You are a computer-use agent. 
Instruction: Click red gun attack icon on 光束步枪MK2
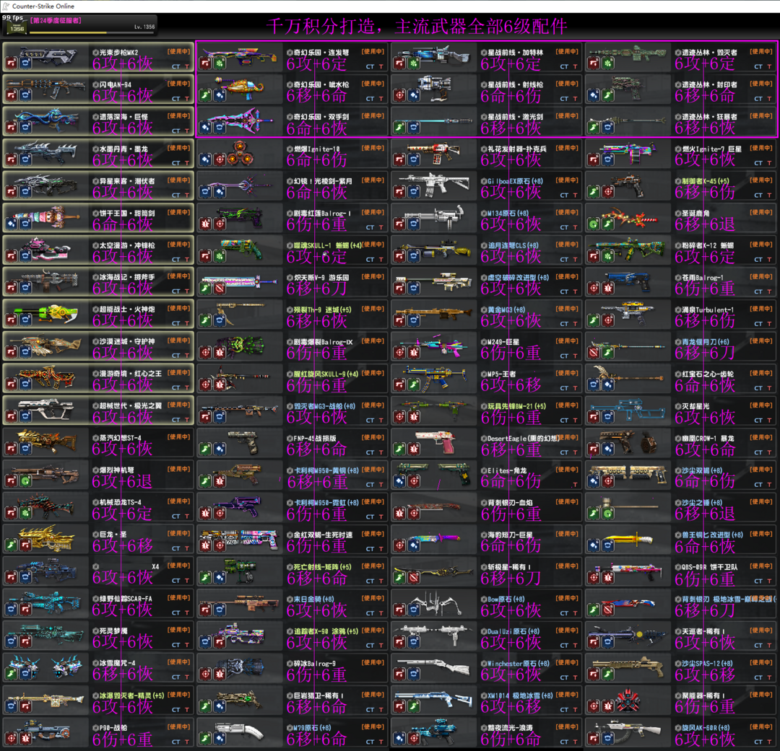pos(12,63)
